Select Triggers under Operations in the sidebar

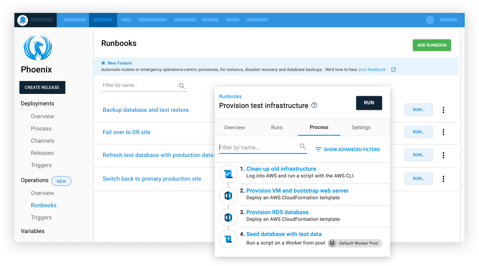[x=41, y=217]
